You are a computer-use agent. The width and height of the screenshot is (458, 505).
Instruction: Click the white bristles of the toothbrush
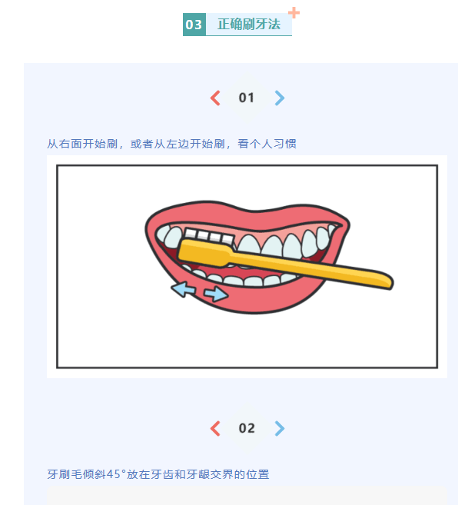coord(209,236)
